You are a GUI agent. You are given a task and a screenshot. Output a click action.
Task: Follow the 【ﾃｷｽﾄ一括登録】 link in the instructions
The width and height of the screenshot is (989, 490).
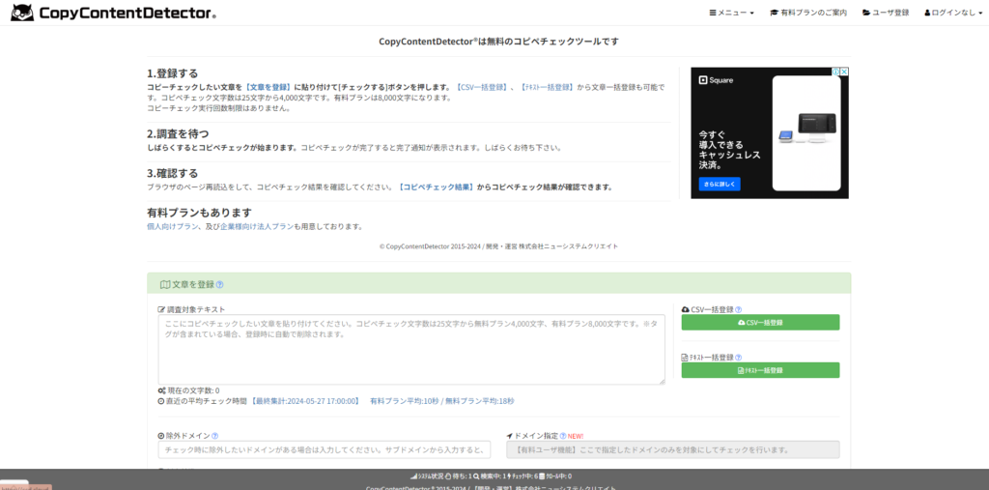548,87
